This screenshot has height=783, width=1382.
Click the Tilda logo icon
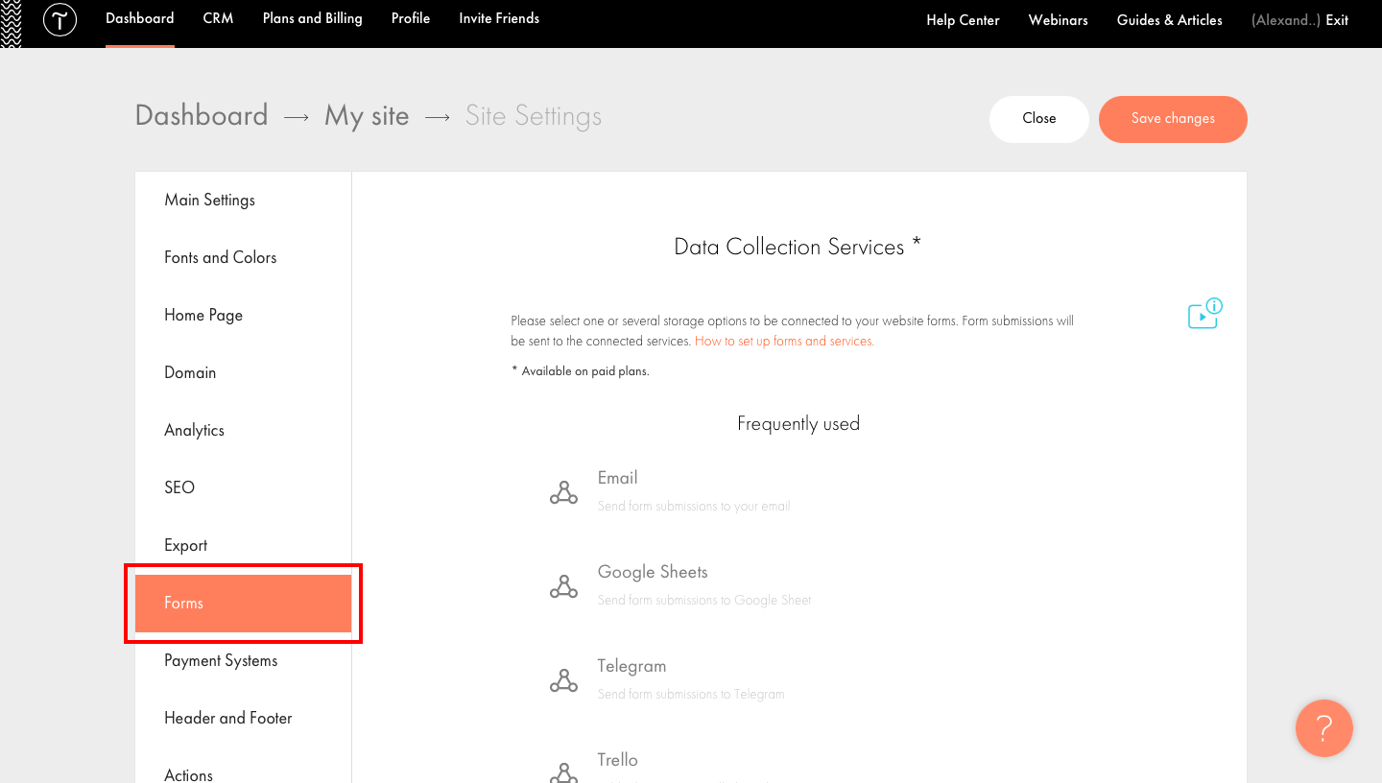coord(60,20)
